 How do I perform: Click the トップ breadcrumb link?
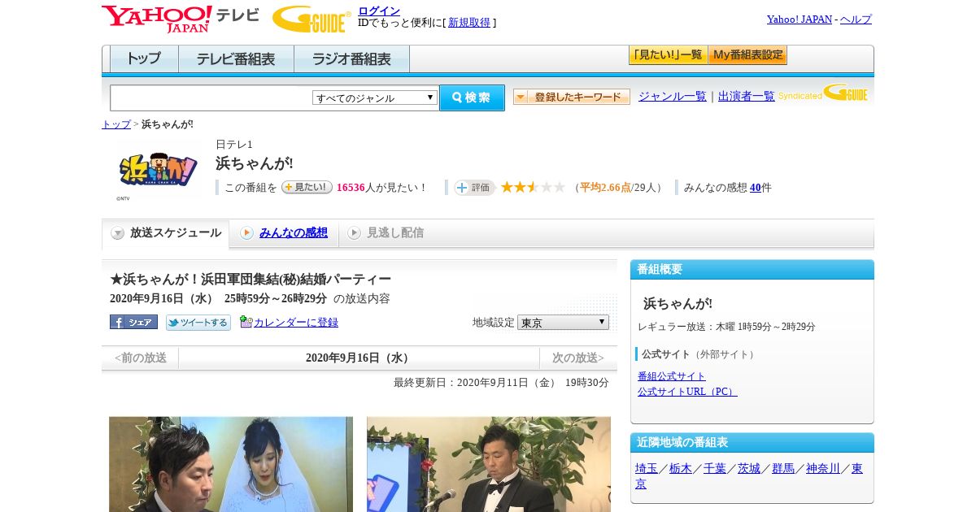(x=116, y=124)
